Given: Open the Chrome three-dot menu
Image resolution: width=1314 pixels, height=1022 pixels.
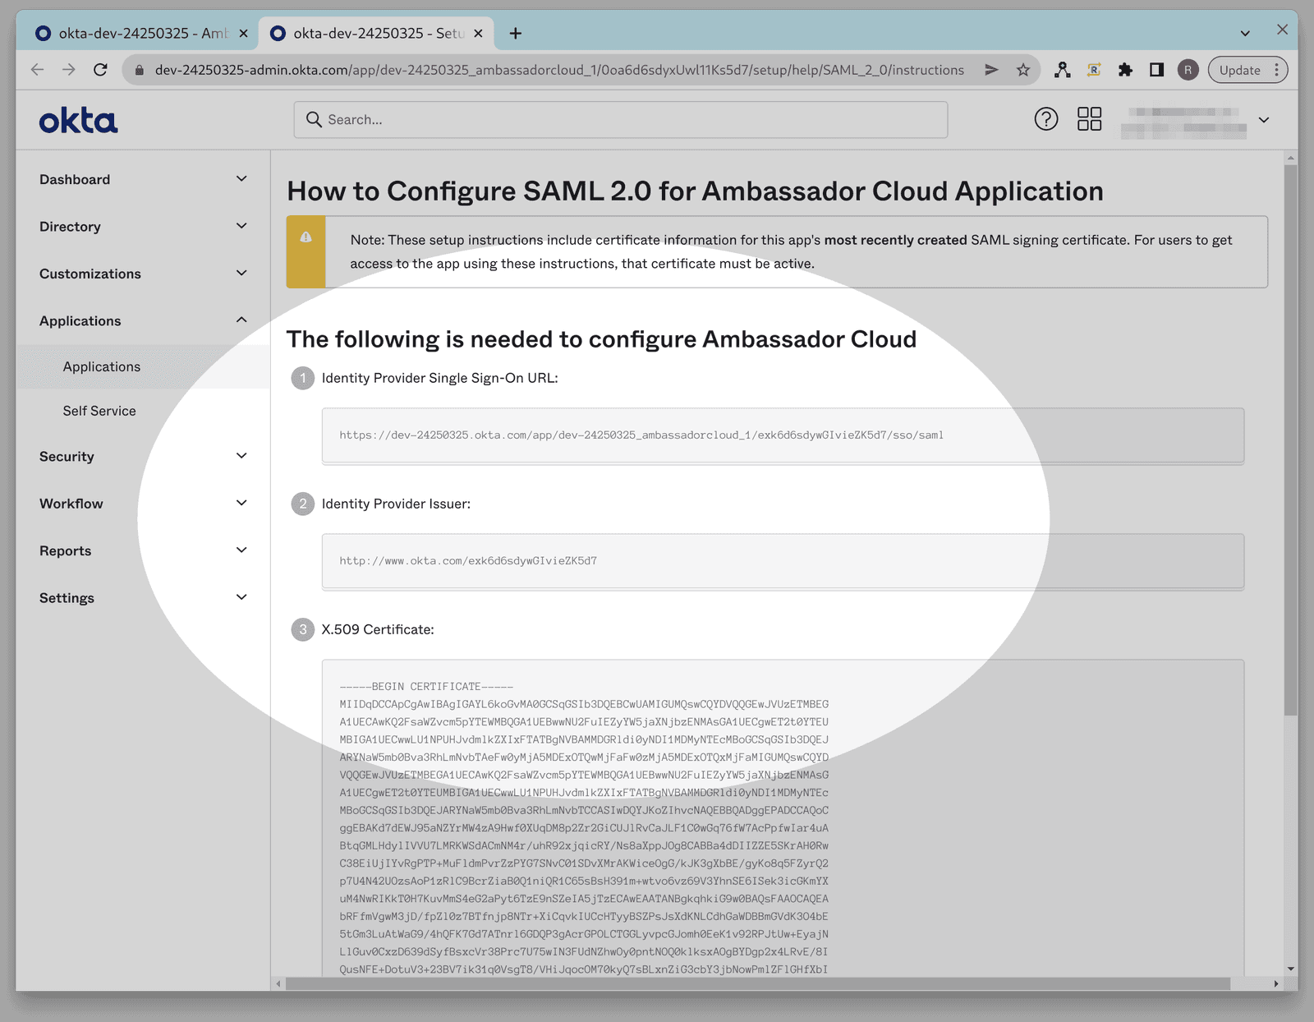Looking at the screenshot, I should click(x=1276, y=70).
